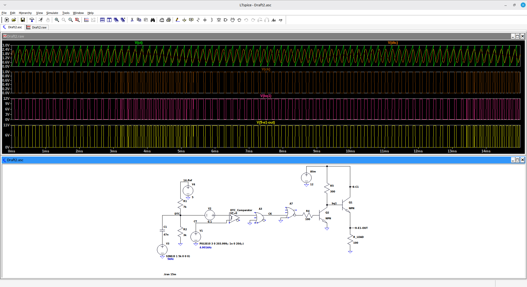Image resolution: width=527 pixels, height=287 pixels.
Task: Click the .tran 15m directive text
Action: tap(170, 274)
